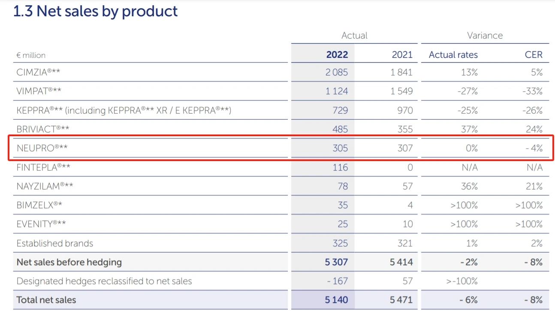The image size is (555, 311).
Task: Click the CER column header
Action: [x=533, y=54]
